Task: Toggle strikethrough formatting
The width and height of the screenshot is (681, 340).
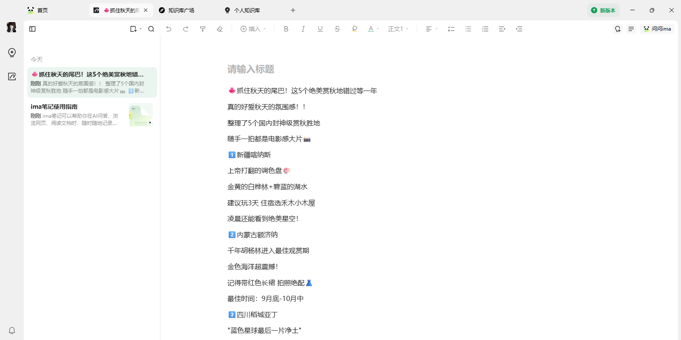Action: point(337,29)
